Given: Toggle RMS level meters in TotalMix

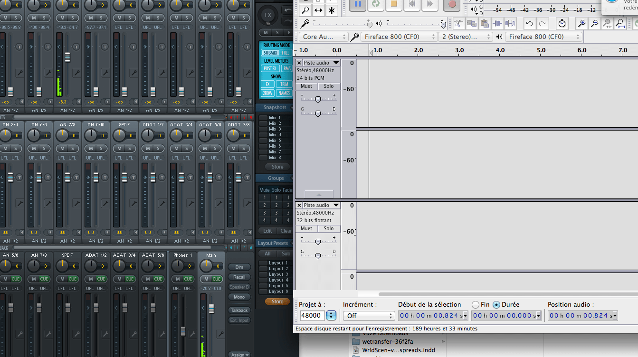Looking at the screenshot, I should (x=287, y=68).
